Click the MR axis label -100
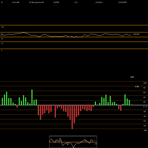Viewport: 148px width, 148px height. point(145,131)
